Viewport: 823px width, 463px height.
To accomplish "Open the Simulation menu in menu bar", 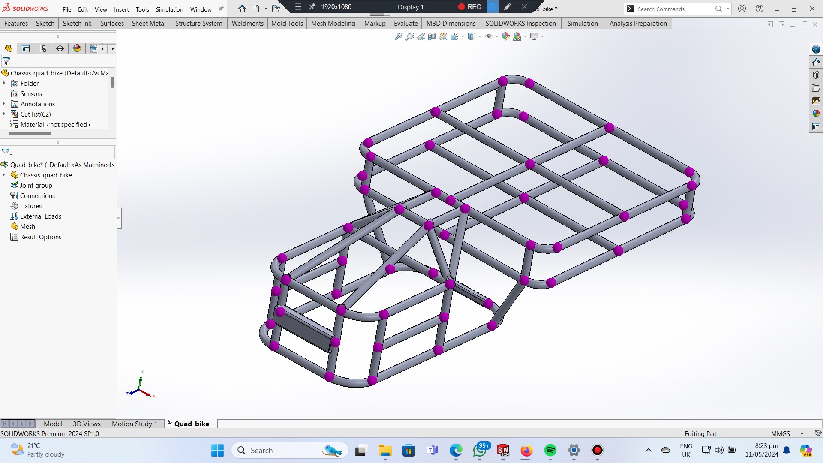I will [x=169, y=9].
